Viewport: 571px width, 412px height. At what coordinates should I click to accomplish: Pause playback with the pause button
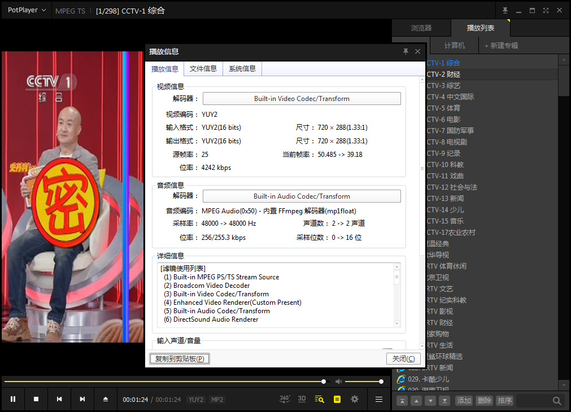[13, 399]
